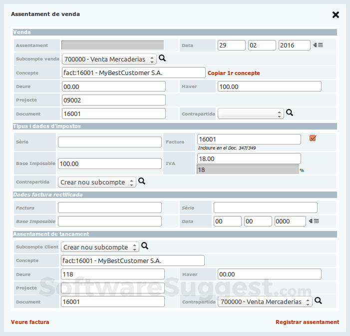Viewport: 350px width, 336px height.
Task: Search Subcompte Client with magnifier icon
Action: point(145,246)
